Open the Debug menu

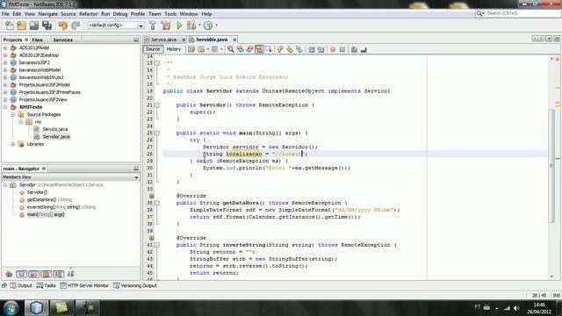click(120, 14)
